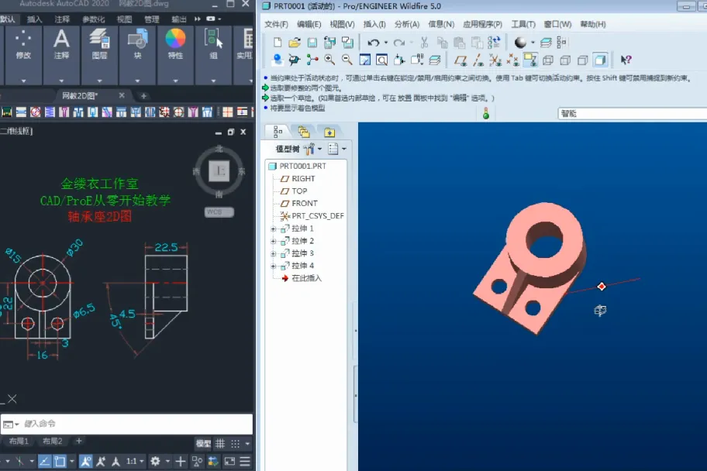
Task: Toggle AutoCAD grid display in status bar
Action: pos(220,444)
